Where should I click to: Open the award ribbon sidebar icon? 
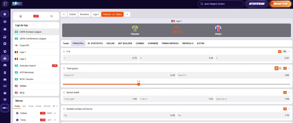click(x=5, y=73)
